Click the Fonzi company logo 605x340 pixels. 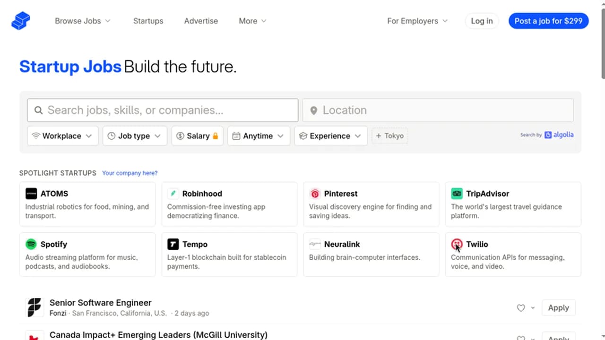coord(35,307)
